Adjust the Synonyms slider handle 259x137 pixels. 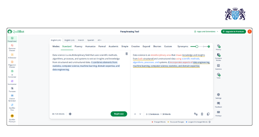[x=197, y=46]
